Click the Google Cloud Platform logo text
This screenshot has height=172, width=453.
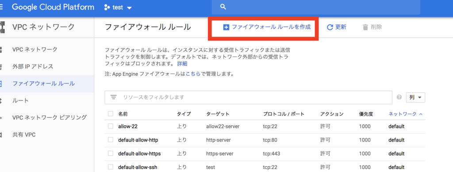[x=53, y=7]
